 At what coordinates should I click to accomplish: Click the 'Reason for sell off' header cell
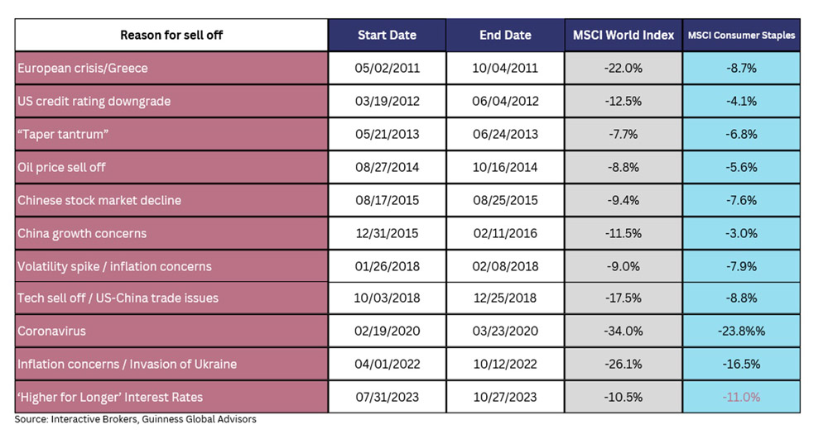tap(171, 36)
